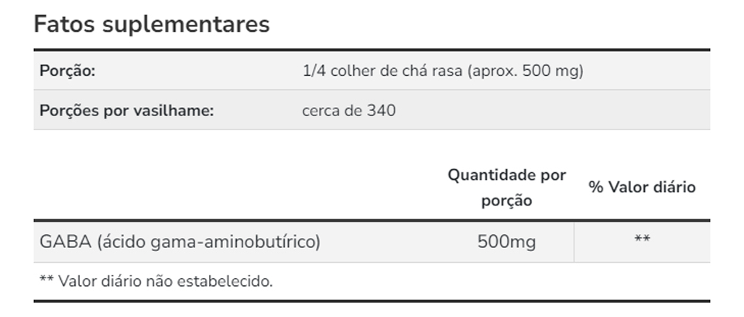Click "porção" on the header's second line

click(506, 201)
